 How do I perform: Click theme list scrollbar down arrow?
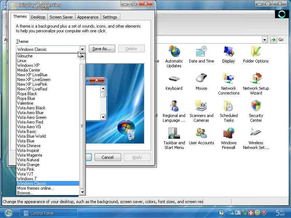[x=82, y=192]
